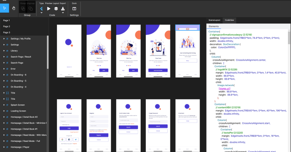Click frame icon beside Splash Screen
The height and width of the screenshot is (152, 291).
7,105
